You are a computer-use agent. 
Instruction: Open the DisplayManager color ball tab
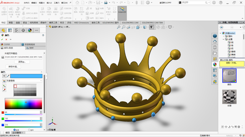[30, 30]
